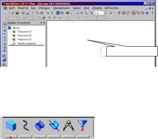Screen dimensions: 158x139
Task: Click the large blue funnel filters icon
Action: click(82, 125)
